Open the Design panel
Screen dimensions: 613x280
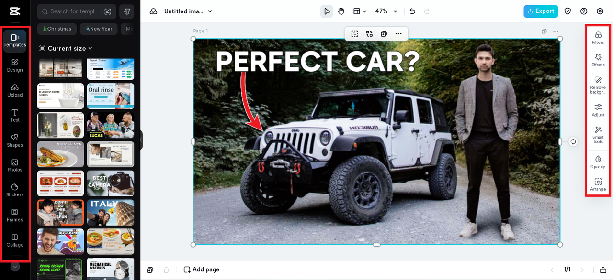15,65
